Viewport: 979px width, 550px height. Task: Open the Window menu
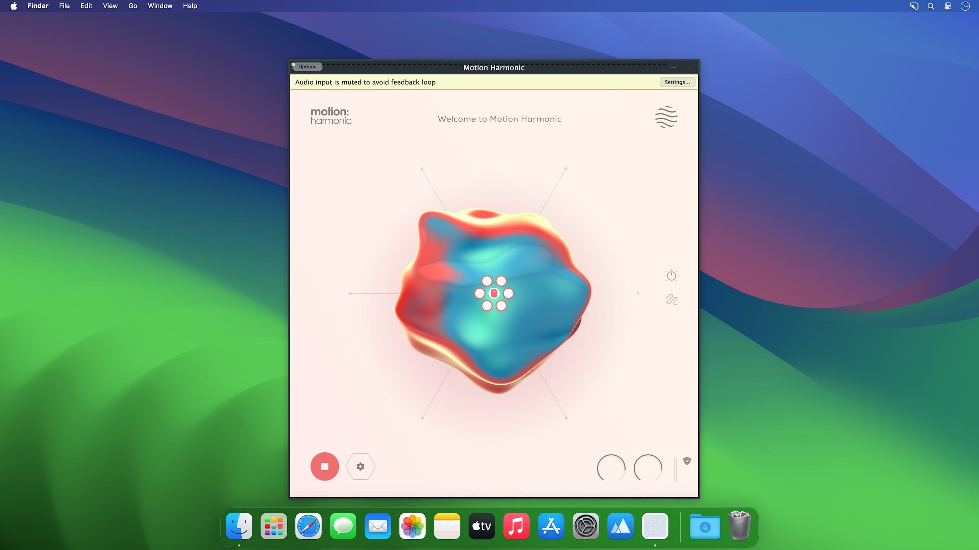click(160, 6)
